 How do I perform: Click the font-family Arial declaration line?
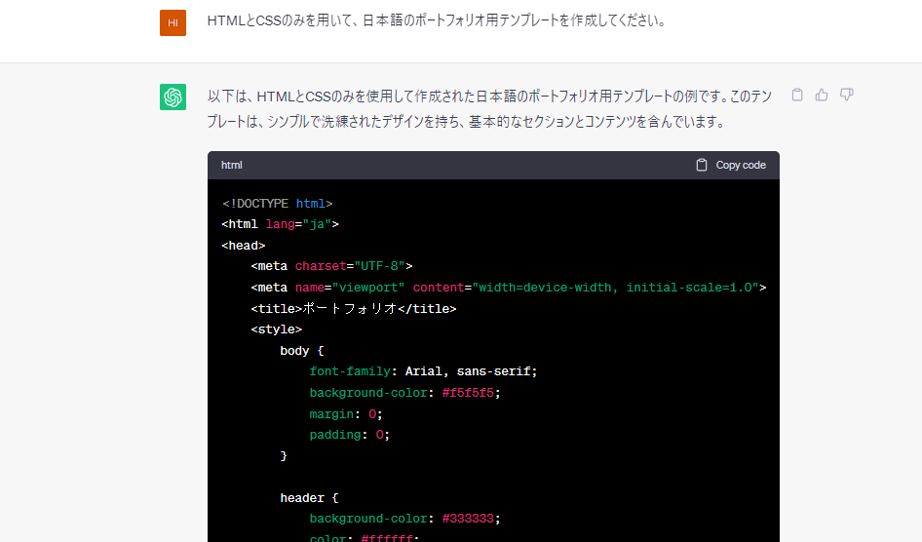tap(423, 371)
